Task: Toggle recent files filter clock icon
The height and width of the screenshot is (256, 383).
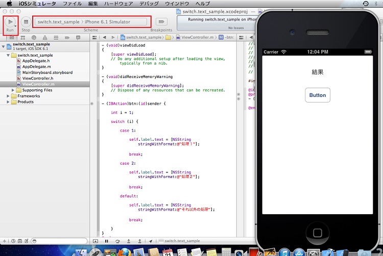Action: click(13, 241)
